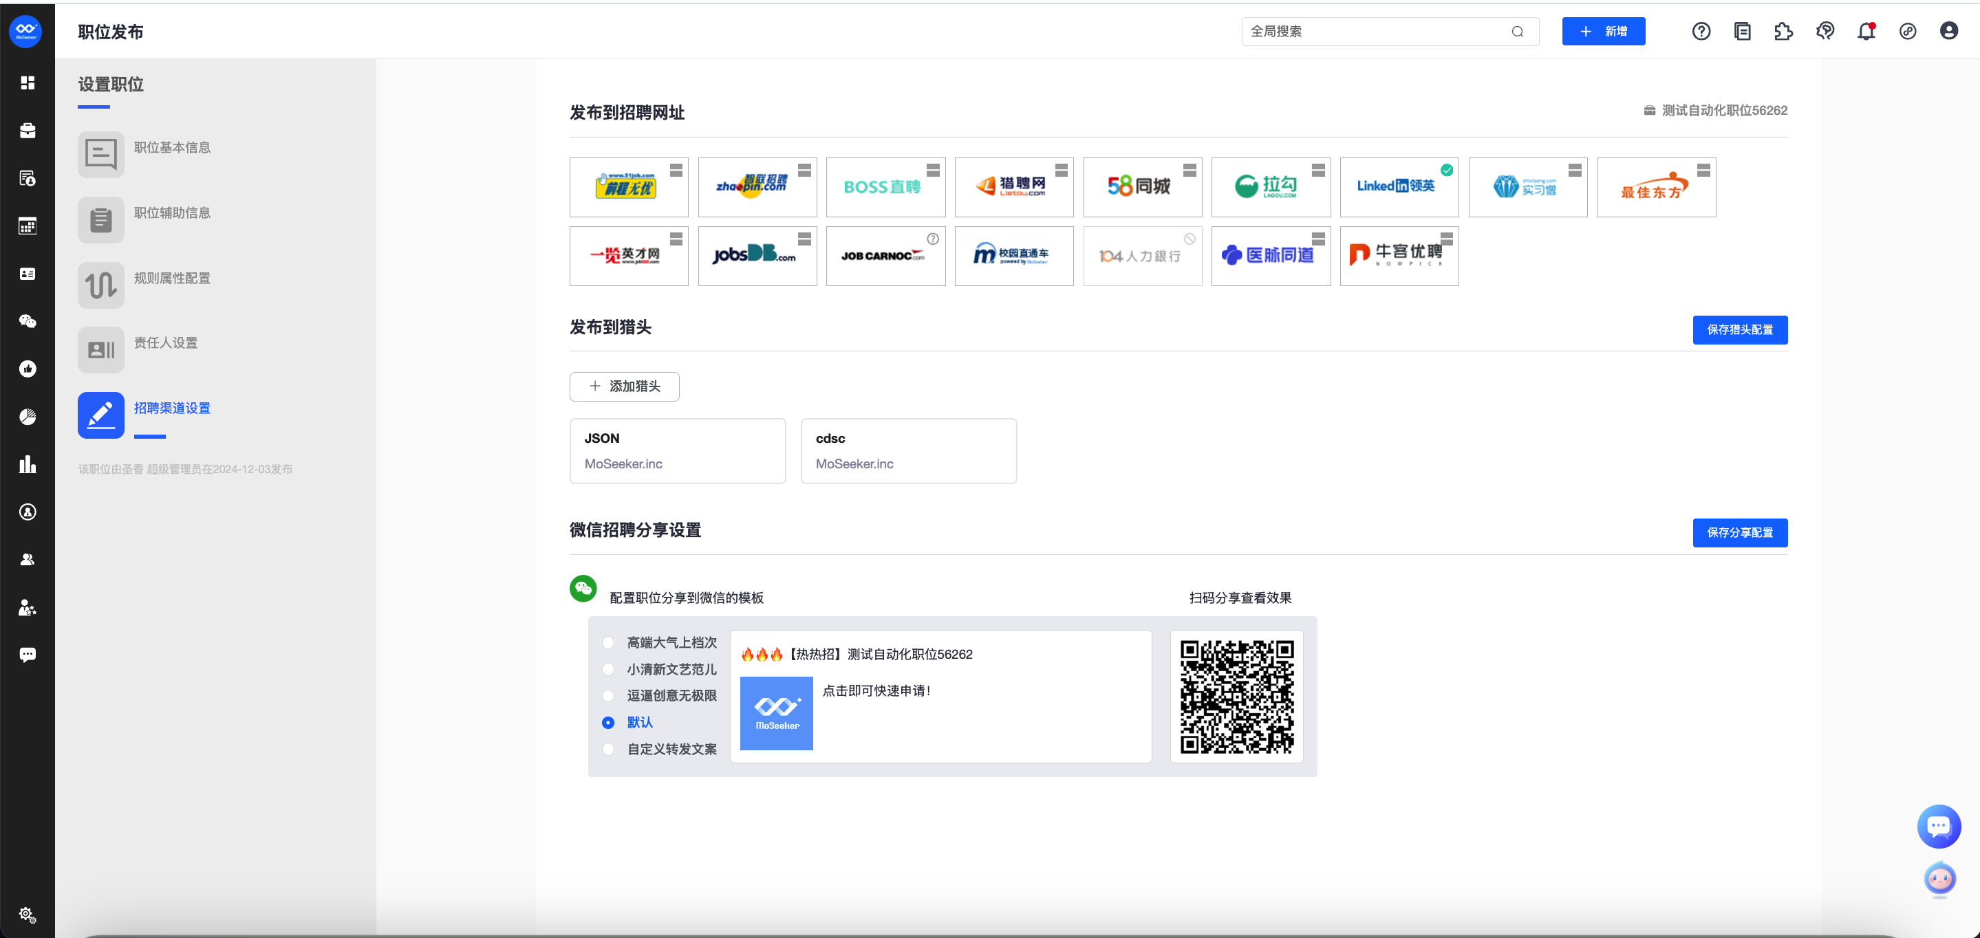Image resolution: width=1980 pixels, height=938 pixels.
Task: Open the ID card icon in sidebar
Action: [28, 274]
